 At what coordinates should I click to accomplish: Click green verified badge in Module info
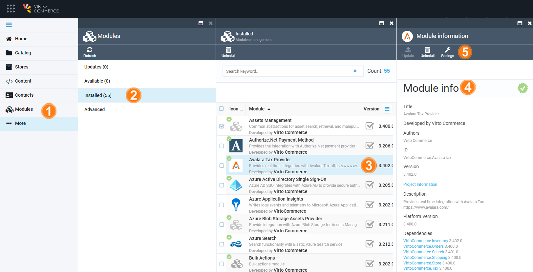tap(522, 88)
